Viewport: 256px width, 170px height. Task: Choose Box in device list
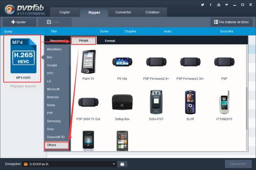tap(50, 57)
